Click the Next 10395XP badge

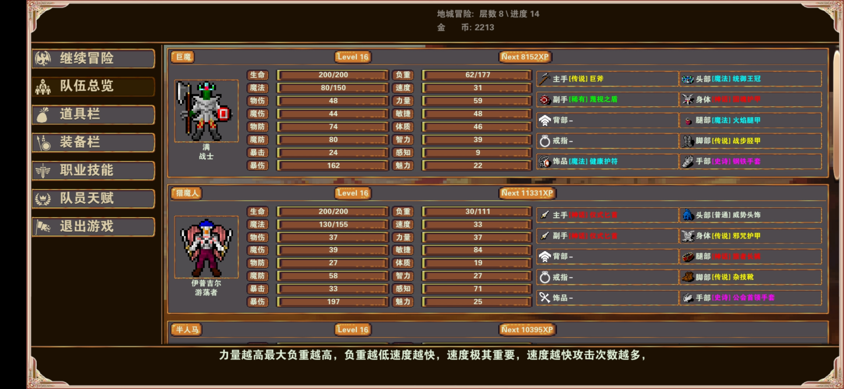[527, 330]
